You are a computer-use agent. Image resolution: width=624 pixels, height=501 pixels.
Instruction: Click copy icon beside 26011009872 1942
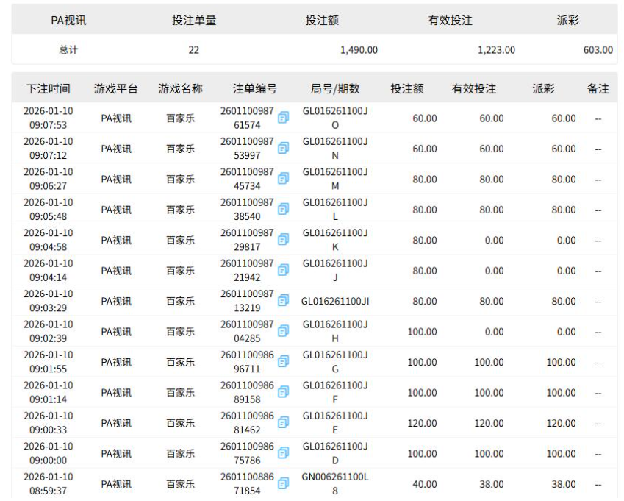[281, 271]
